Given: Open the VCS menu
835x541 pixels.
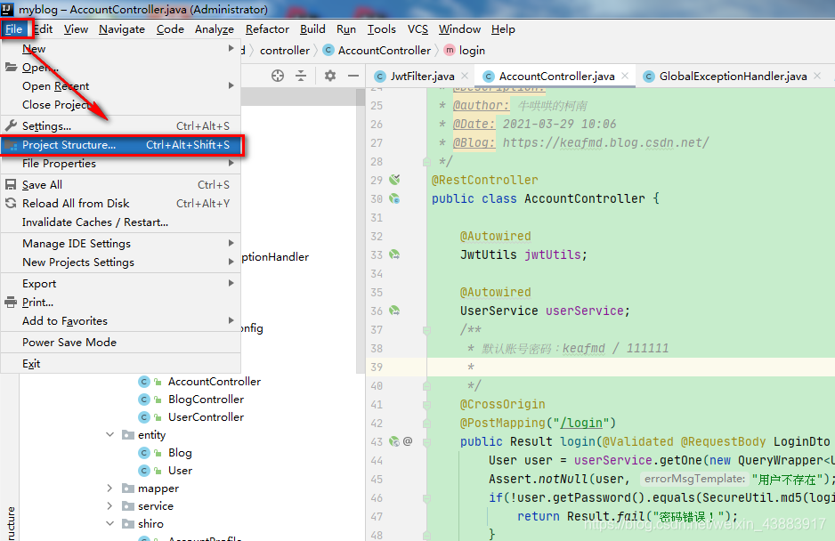Looking at the screenshot, I should point(417,29).
